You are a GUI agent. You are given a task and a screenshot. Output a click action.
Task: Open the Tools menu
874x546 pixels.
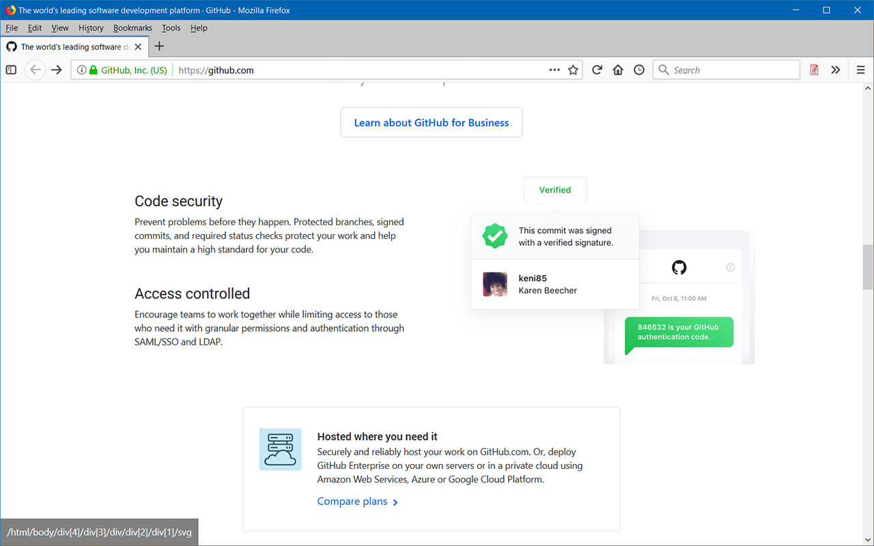(171, 28)
